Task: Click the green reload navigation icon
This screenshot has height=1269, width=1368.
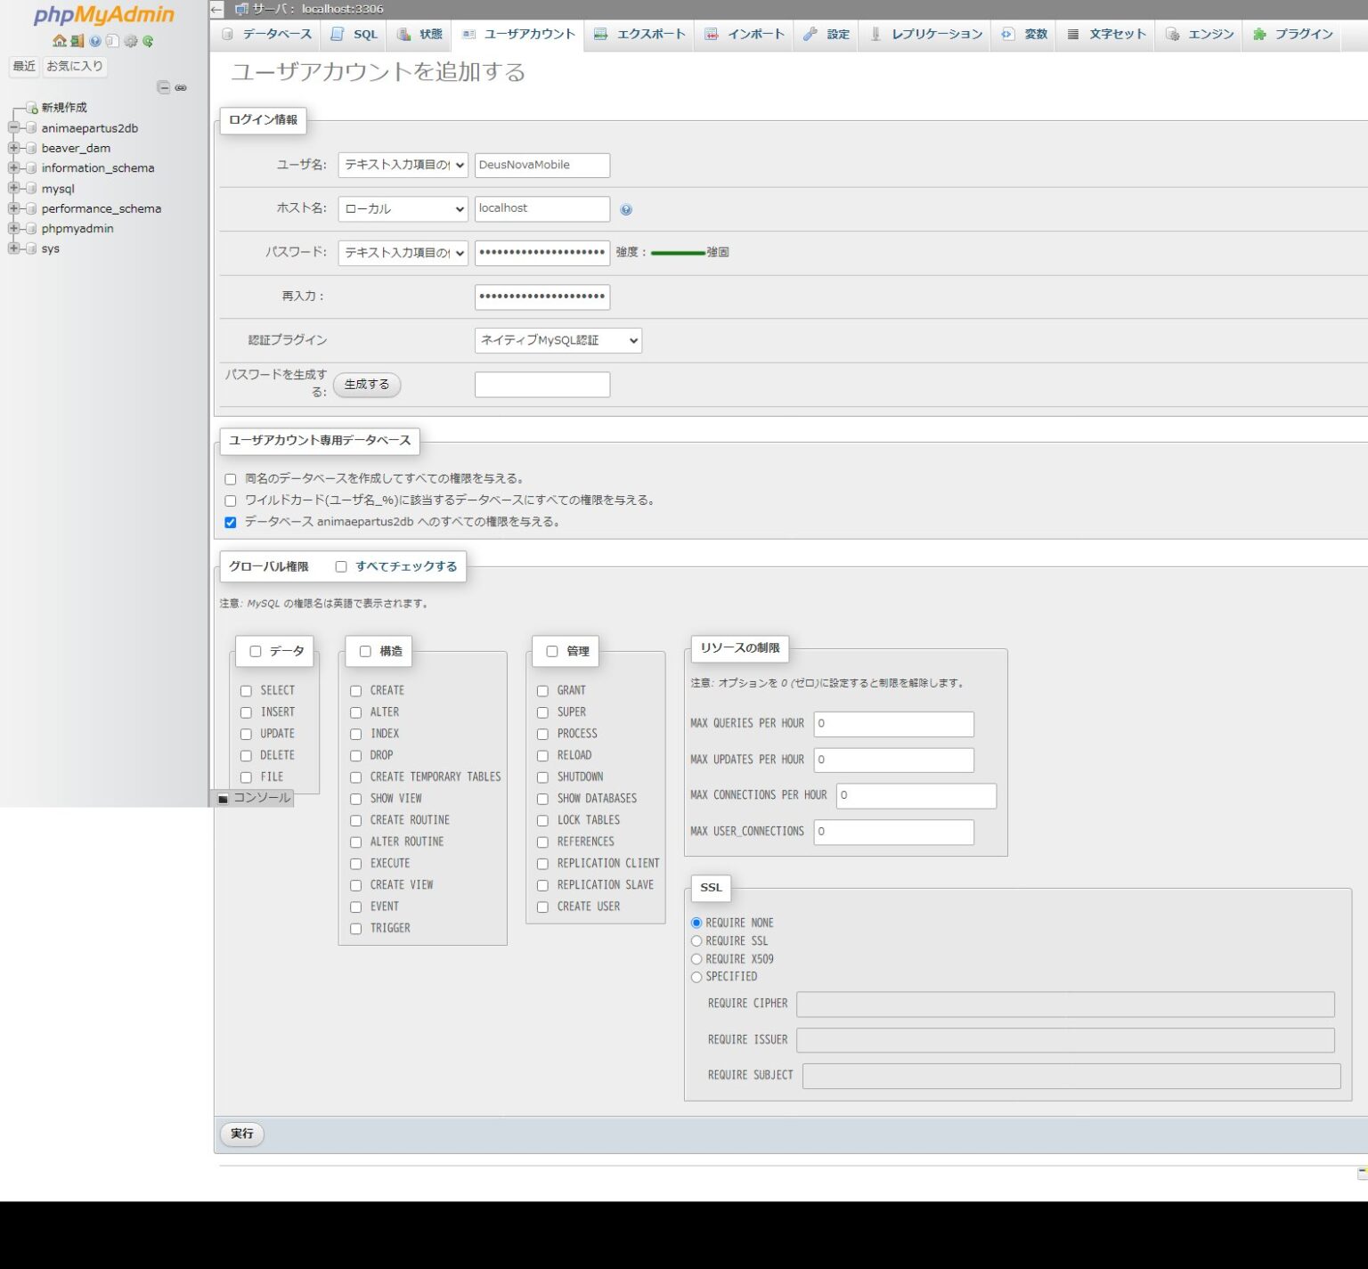Action: (x=148, y=41)
